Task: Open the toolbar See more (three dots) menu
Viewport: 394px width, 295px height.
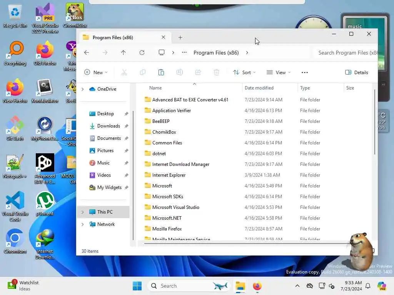Action: point(305,73)
